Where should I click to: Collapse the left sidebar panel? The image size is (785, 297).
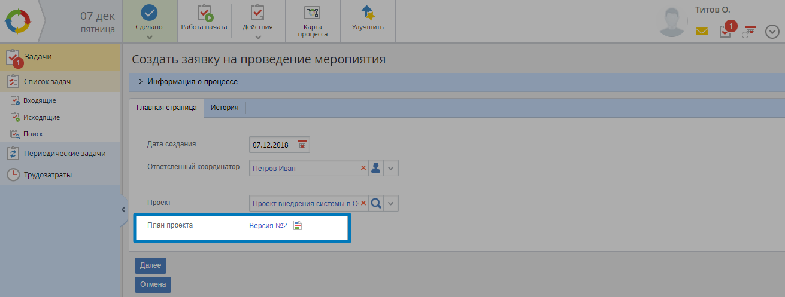click(123, 209)
